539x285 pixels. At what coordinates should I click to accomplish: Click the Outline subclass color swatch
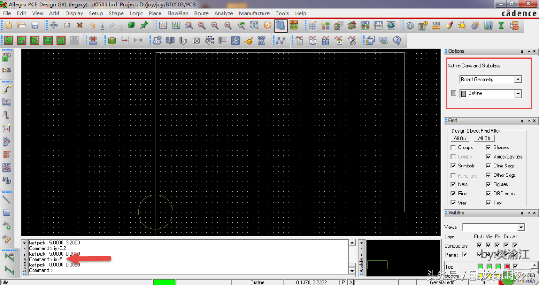tap(464, 94)
